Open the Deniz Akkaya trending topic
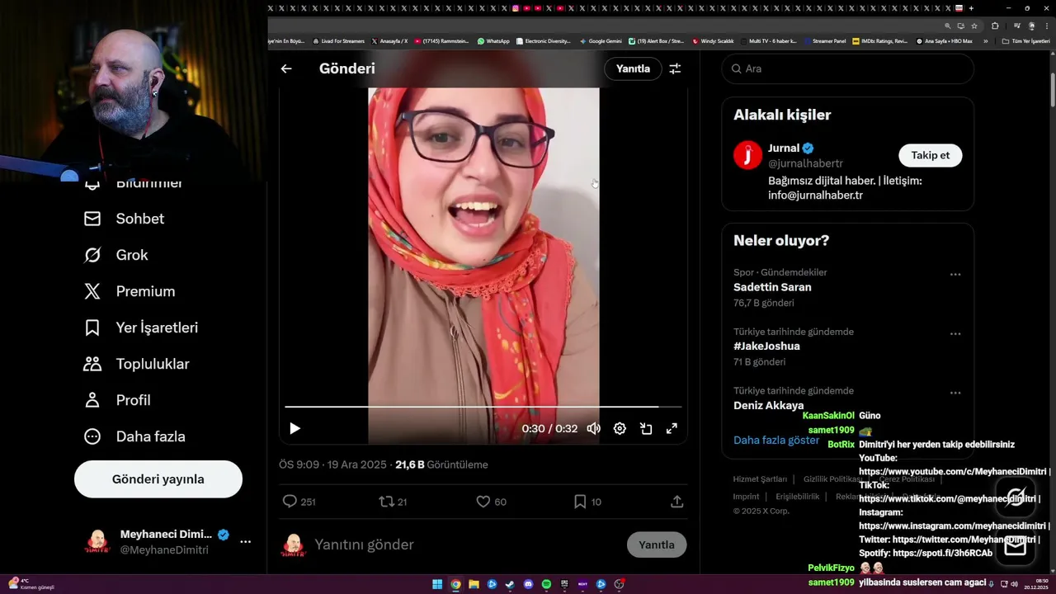 point(768,406)
